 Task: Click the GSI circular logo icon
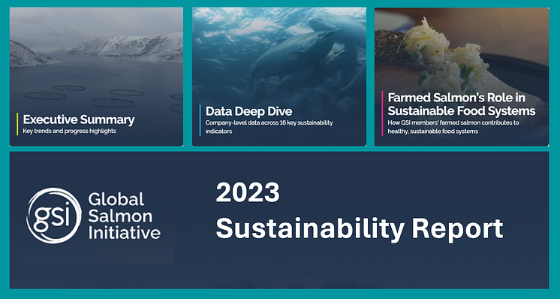pyautogui.click(x=54, y=216)
